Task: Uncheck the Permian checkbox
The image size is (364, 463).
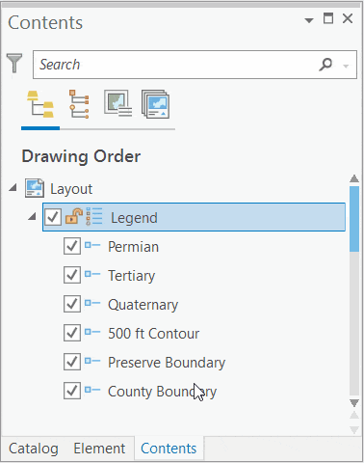Action: 72,246
